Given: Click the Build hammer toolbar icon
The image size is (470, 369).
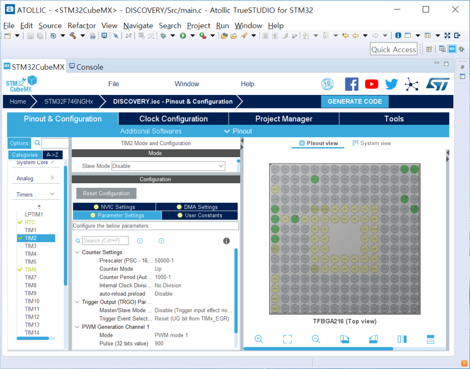Looking at the screenshot, I should click(73, 36).
